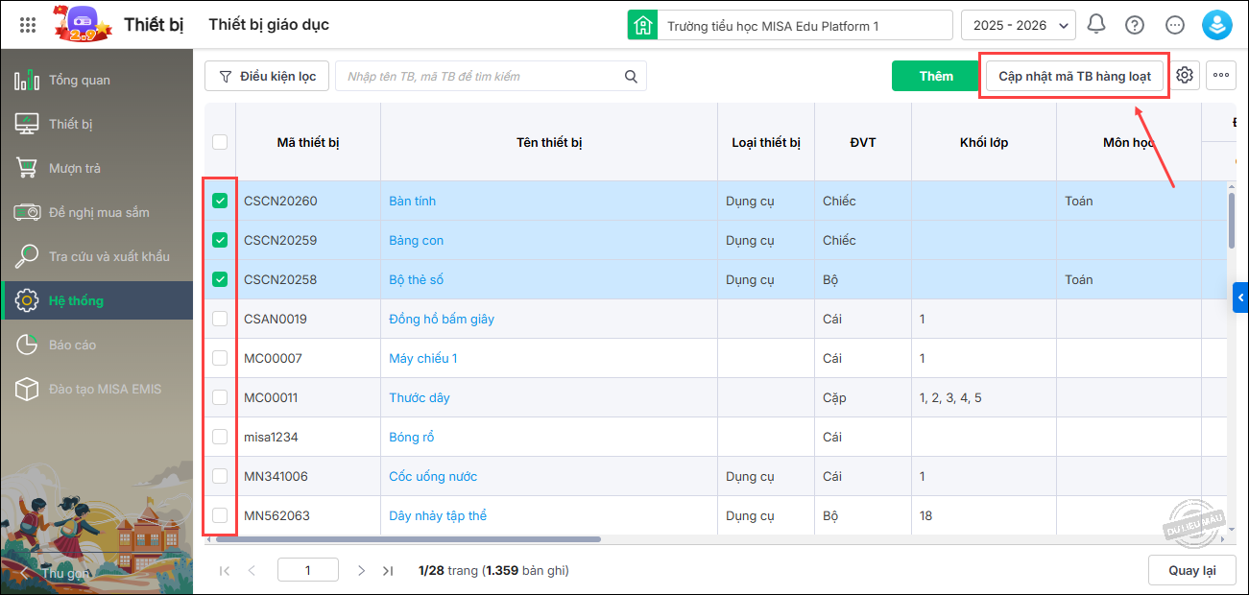Open the user avatar profile
The width and height of the screenshot is (1249, 595).
[x=1217, y=25]
